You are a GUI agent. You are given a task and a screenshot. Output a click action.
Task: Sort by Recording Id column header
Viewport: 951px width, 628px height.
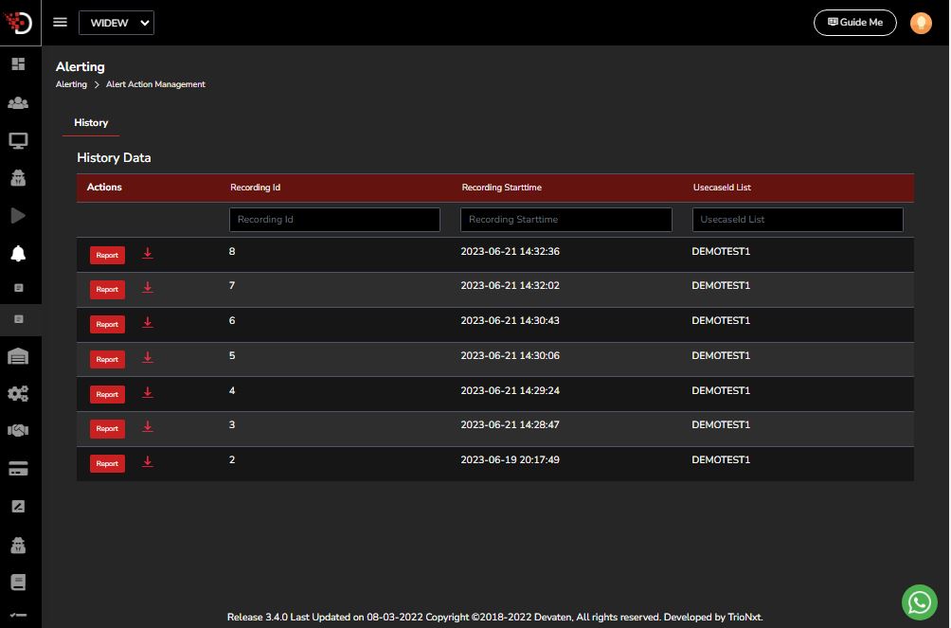(x=256, y=188)
